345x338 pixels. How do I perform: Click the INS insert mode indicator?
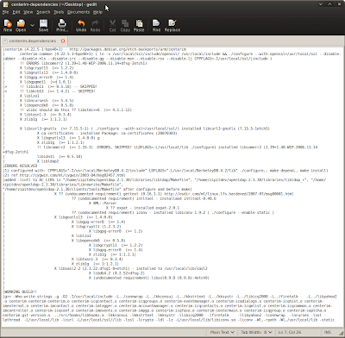[327, 332]
